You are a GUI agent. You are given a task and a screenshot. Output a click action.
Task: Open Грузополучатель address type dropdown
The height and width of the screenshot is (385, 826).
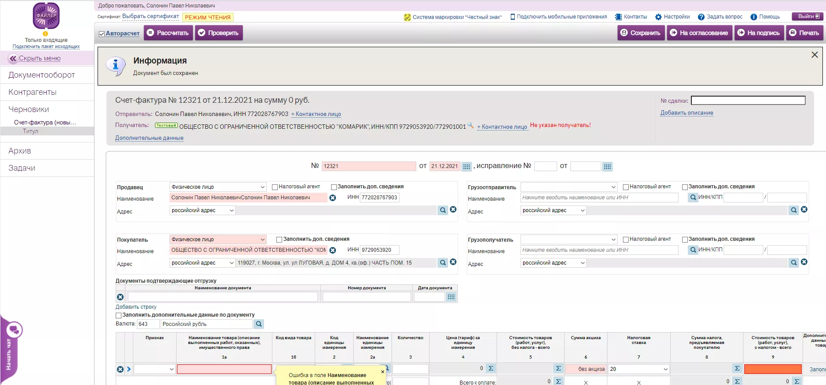tap(554, 263)
